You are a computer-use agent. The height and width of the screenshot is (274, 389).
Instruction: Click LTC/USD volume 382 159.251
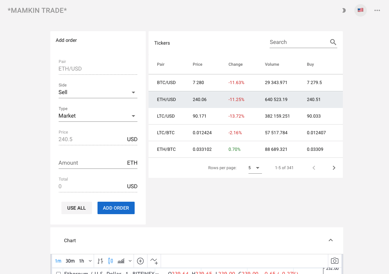277,116
